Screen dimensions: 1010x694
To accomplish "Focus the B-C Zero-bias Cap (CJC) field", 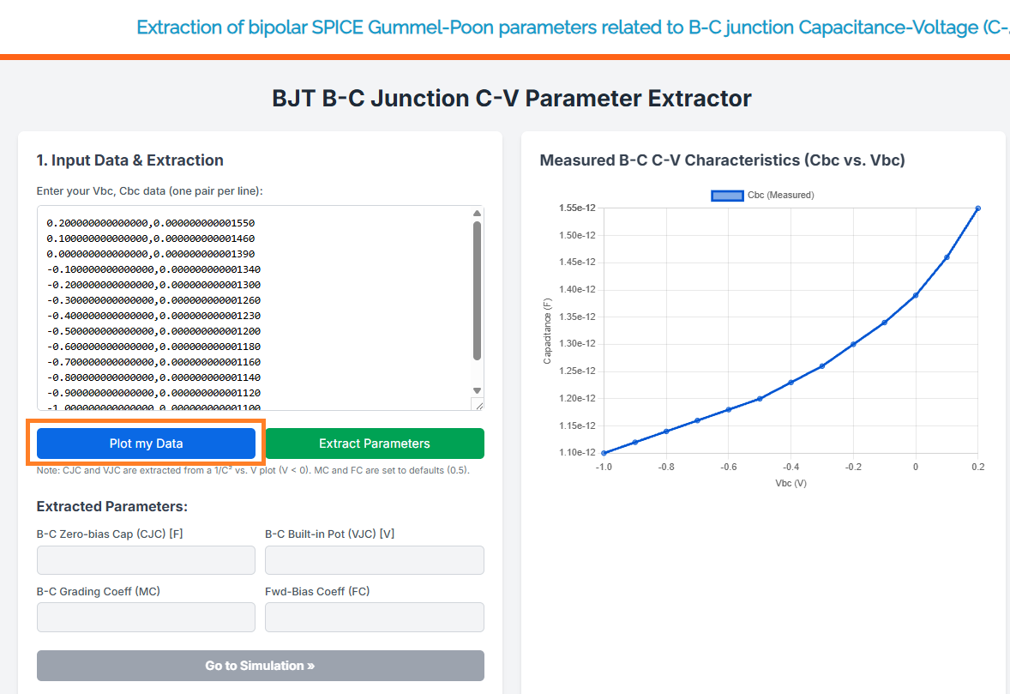I will tap(146, 560).
